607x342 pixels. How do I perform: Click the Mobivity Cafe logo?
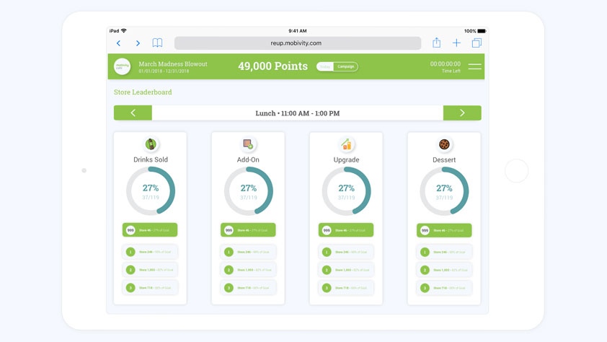123,66
